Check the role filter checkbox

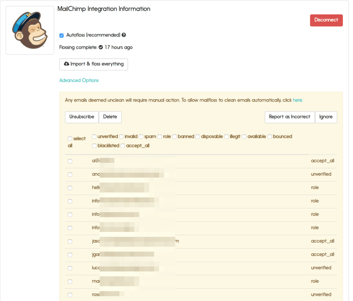(160, 137)
